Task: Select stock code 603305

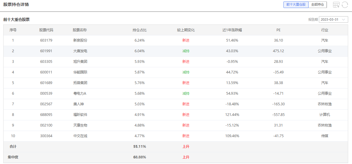Action: [x=46, y=62]
